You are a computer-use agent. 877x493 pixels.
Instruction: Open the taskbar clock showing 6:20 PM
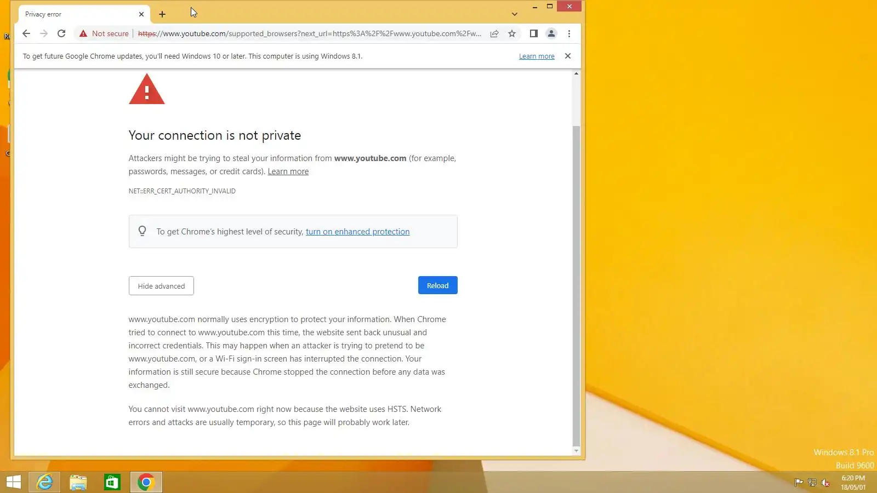(853, 483)
